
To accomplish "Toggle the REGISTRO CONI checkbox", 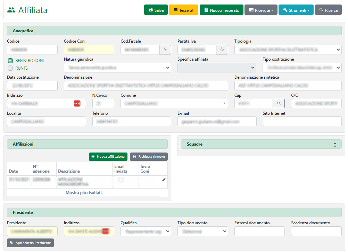I will pyautogui.click(x=10, y=61).
